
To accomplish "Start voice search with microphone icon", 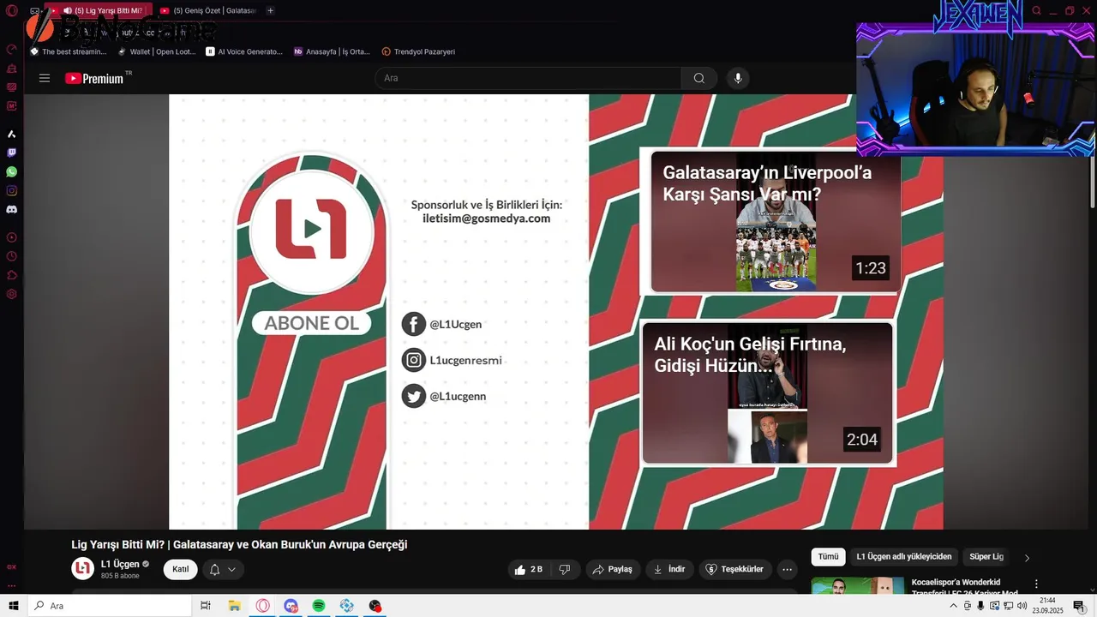I will pyautogui.click(x=738, y=78).
